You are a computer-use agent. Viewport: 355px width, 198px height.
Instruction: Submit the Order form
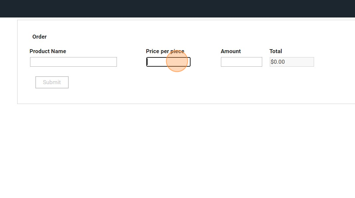click(52, 82)
